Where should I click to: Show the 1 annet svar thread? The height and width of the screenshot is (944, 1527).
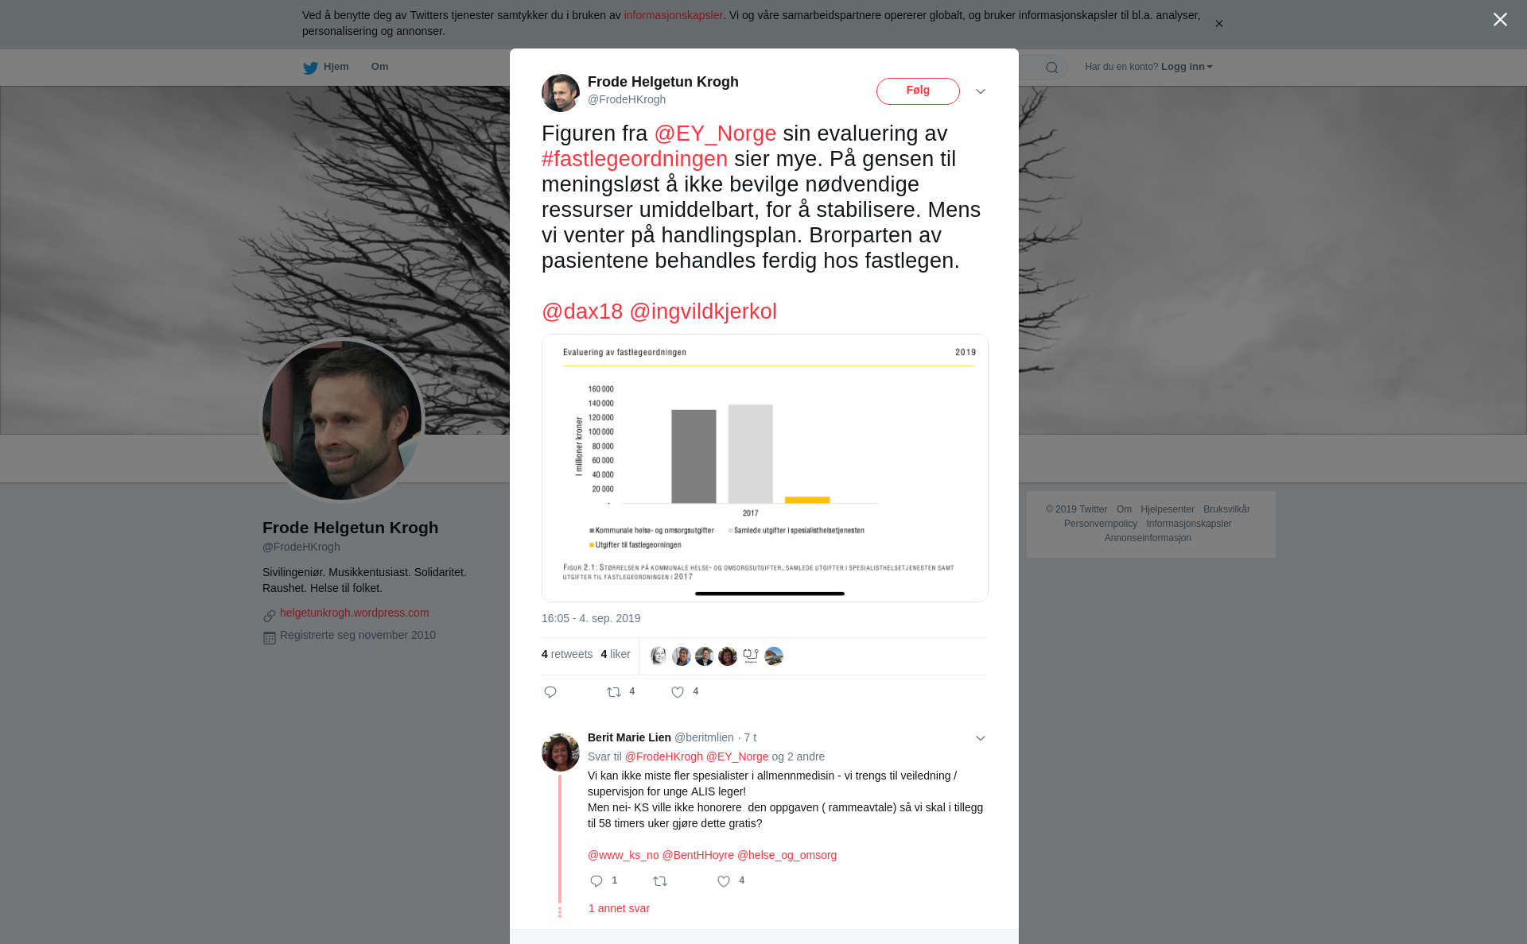click(619, 908)
